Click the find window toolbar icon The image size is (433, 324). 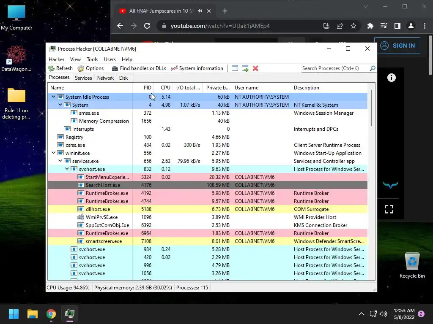(235, 68)
